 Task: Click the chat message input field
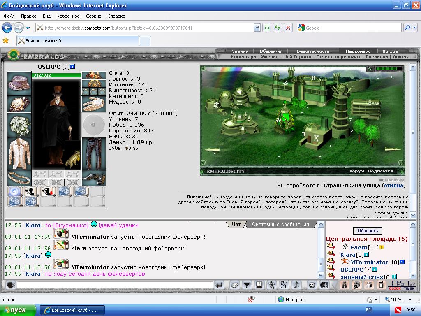click(x=115, y=285)
